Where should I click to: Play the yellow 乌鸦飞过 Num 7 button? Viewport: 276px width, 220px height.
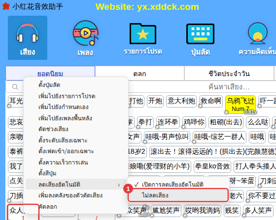pyautogui.click(x=241, y=105)
